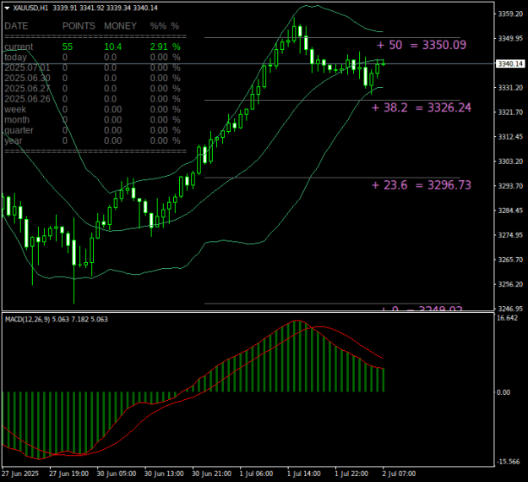The height and width of the screenshot is (482, 528).
Task: Click the '+ 23.6 = 3296.73' Fibonacci label
Action: click(422, 185)
